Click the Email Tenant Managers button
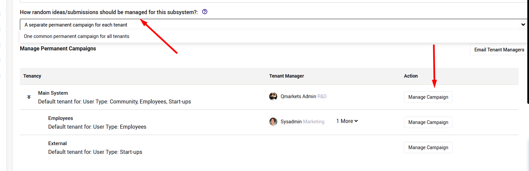Image resolution: width=529 pixels, height=171 pixels. pyautogui.click(x=499, y=50)
